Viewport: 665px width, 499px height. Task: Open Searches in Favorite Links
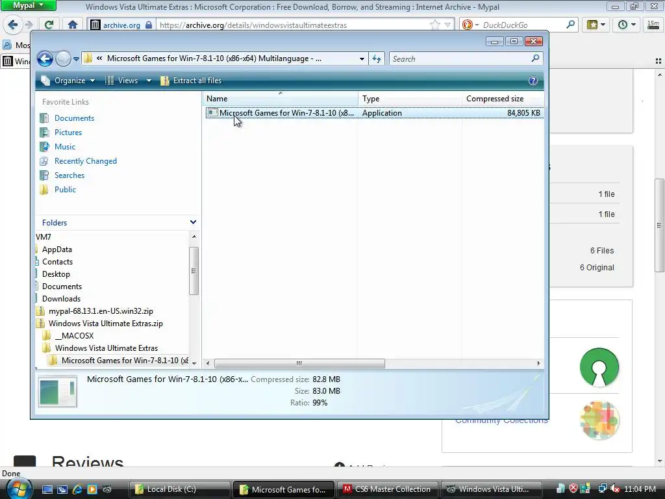[x=69, y=175]
